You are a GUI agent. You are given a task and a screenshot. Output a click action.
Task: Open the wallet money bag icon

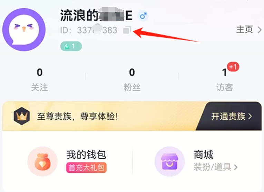42,161
